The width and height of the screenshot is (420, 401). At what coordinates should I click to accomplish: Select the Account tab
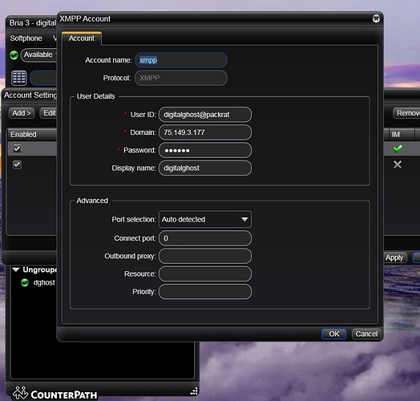click(x=82, y=38)
